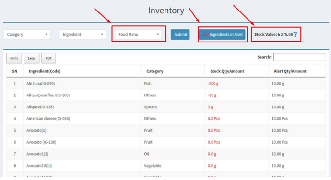Viewport: 331px width, 180px height.
Task: Click the Stock Value 275.00 text
Action: tap(273, 34)
